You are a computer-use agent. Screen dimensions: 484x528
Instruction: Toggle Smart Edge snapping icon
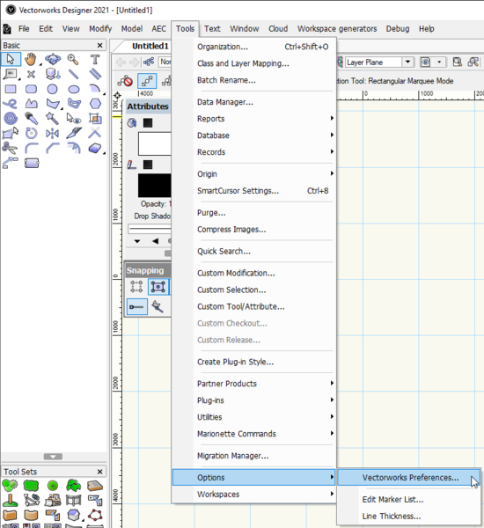(158, 307)
